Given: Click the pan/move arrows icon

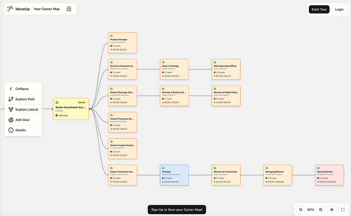Looking at the screenshot, I should pos(332,209).
